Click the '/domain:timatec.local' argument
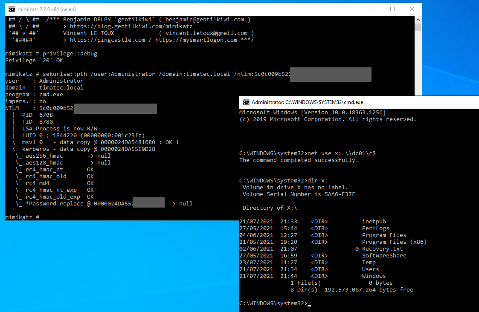This screenshot has height=312, width=479. tap(195, 74)
